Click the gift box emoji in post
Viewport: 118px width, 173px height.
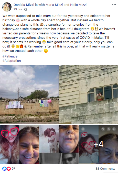pyautogui.click(x=22, y=46)
